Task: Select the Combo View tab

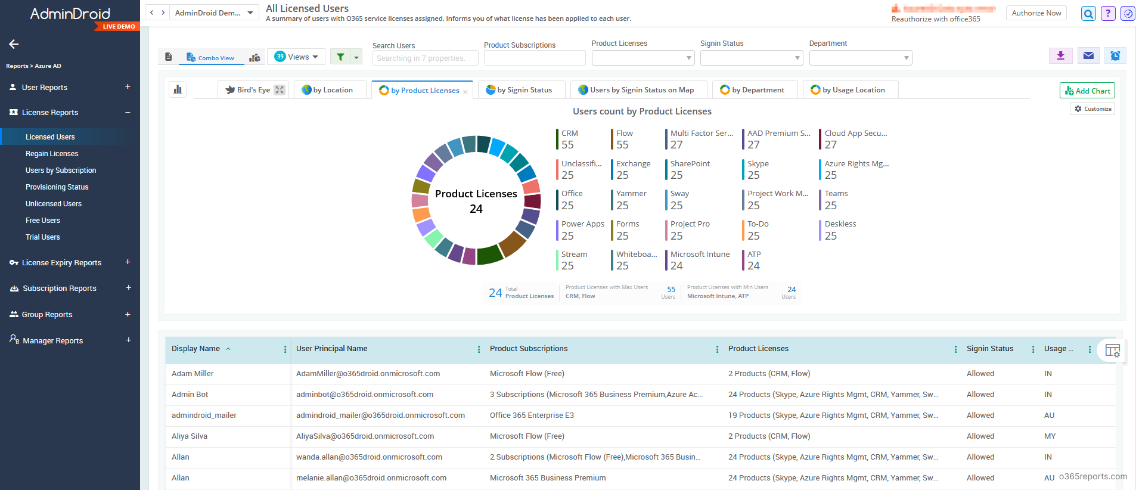Action: pos(210,57)
